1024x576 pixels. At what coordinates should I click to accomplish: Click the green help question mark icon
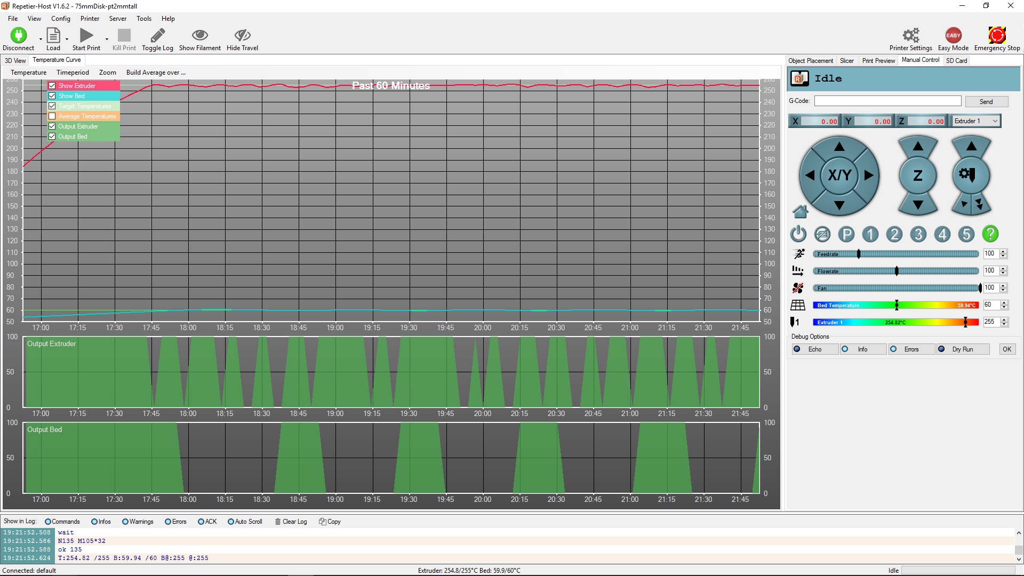click(990, 234)
